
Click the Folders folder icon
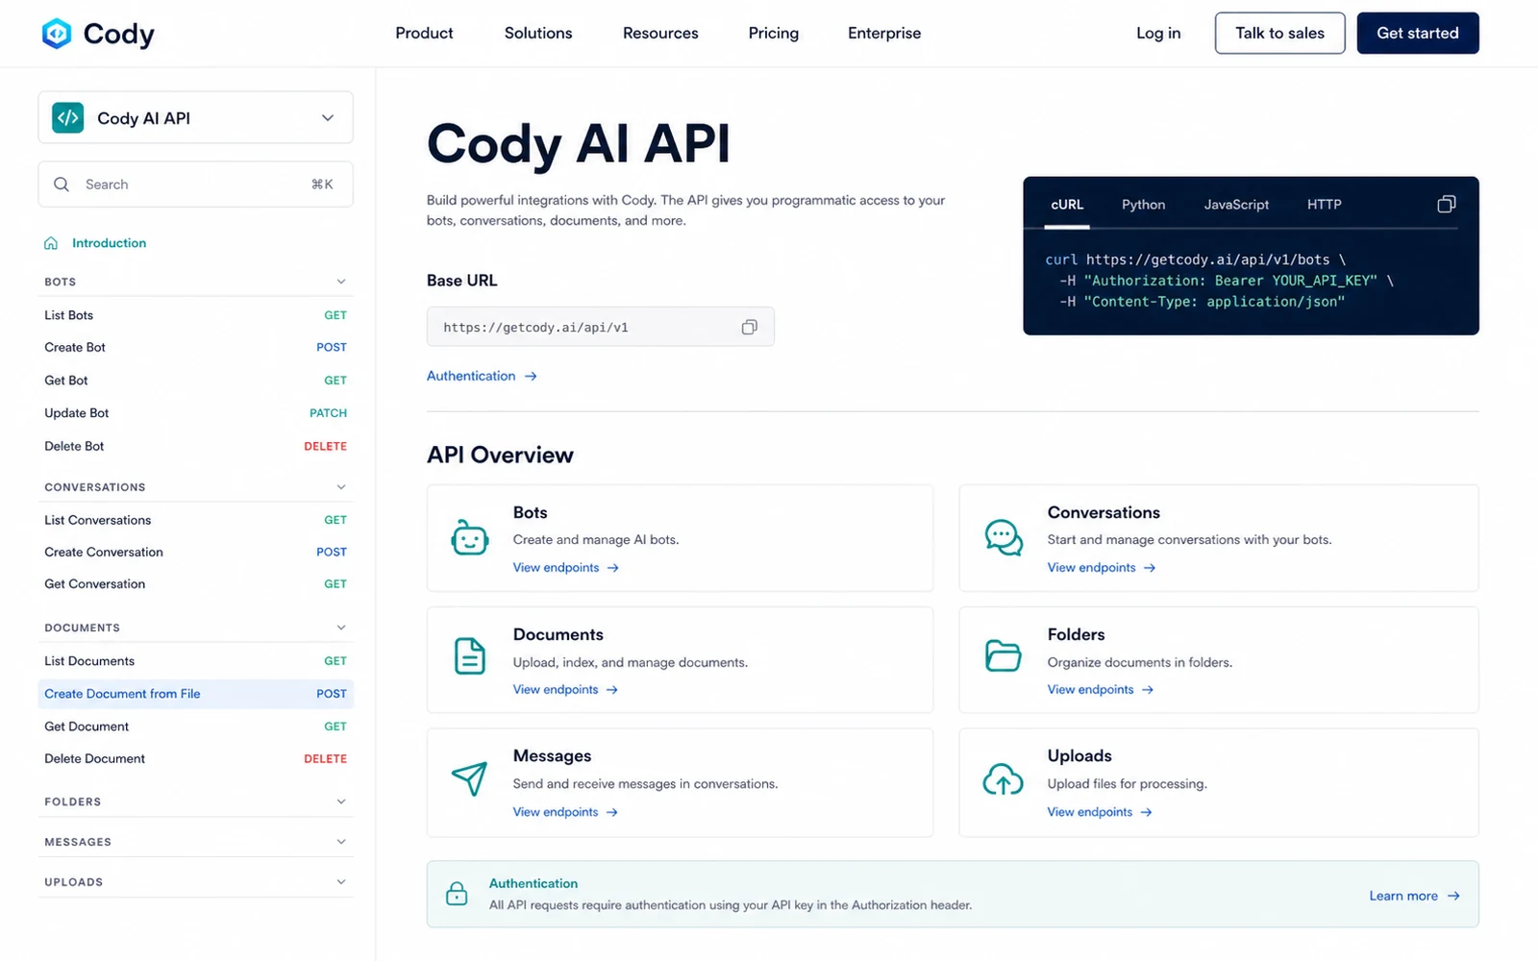coord(1004,656)
